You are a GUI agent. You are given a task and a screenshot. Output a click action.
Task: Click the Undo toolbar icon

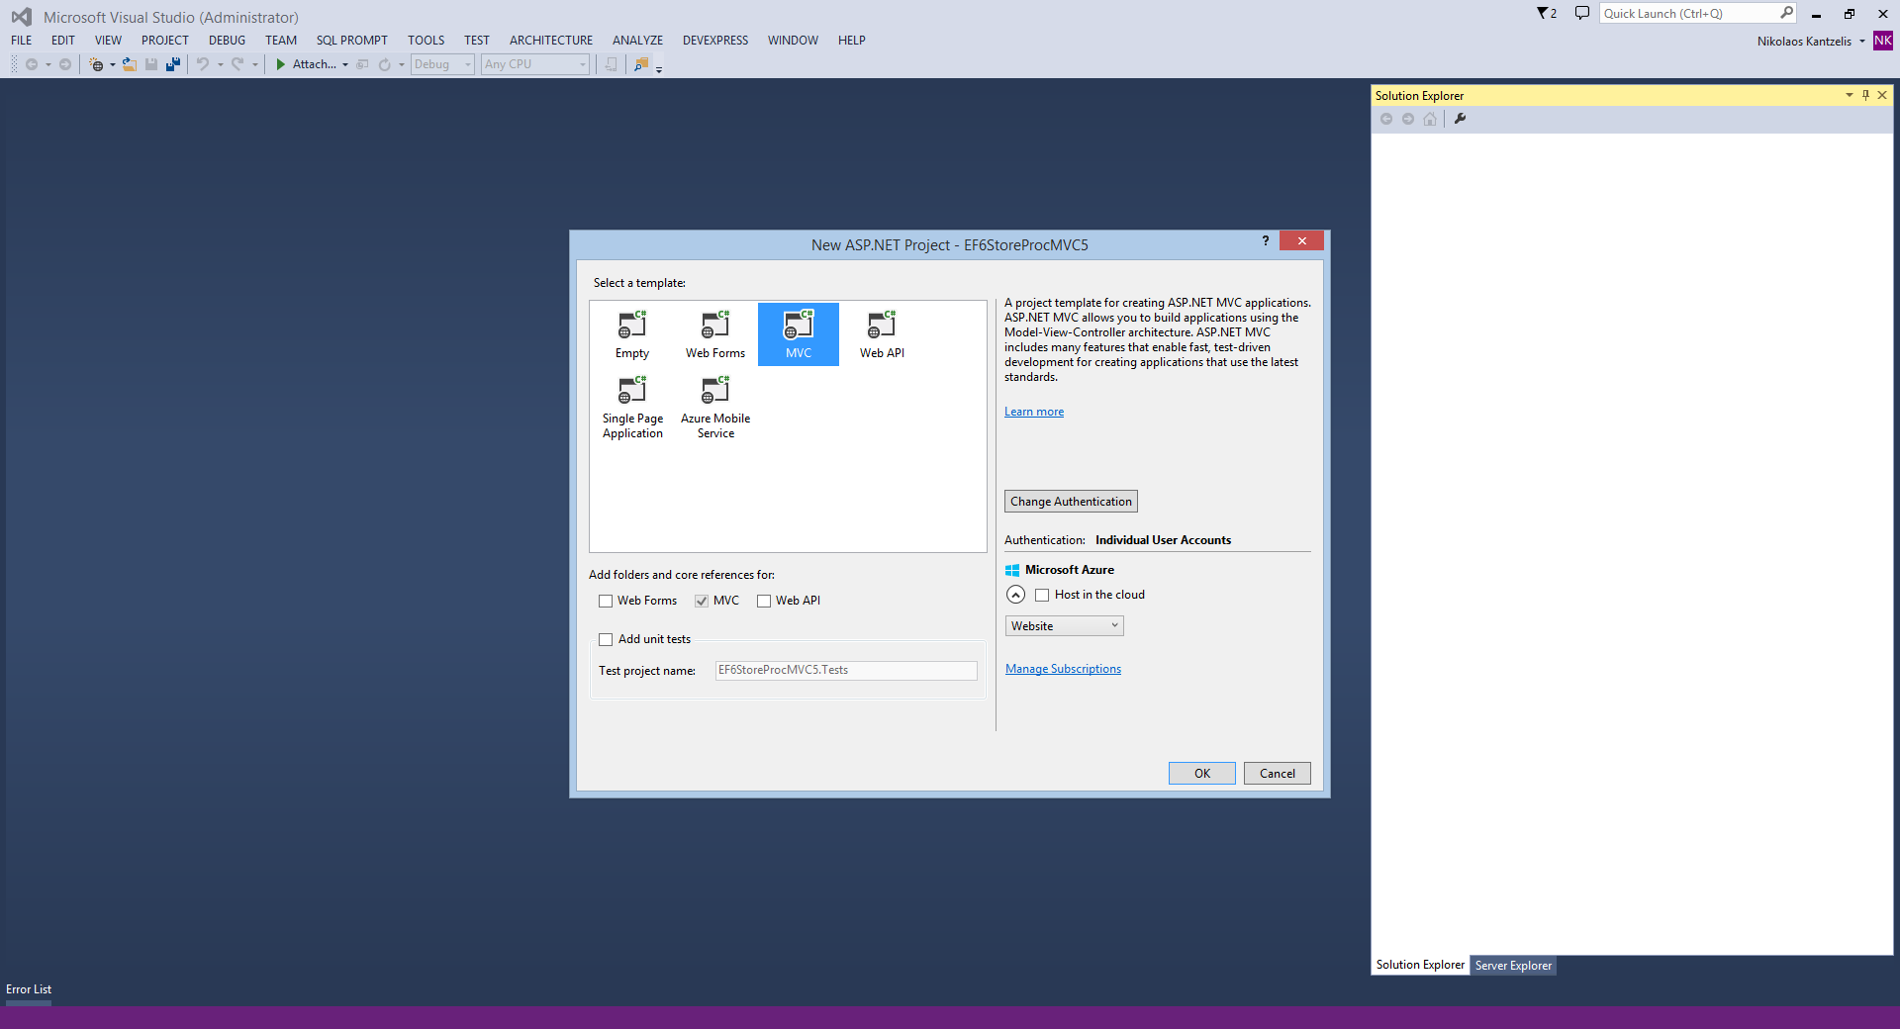click(202, 64)
